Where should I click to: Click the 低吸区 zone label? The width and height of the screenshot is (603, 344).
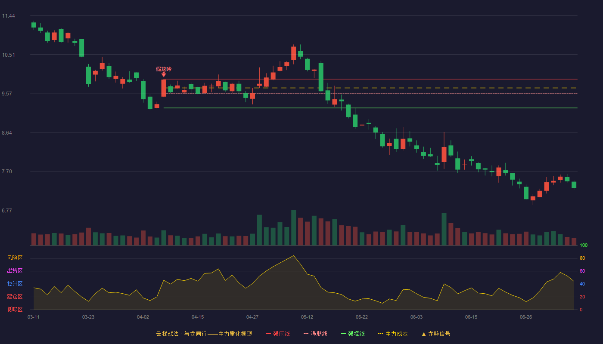tap(15, 309)
